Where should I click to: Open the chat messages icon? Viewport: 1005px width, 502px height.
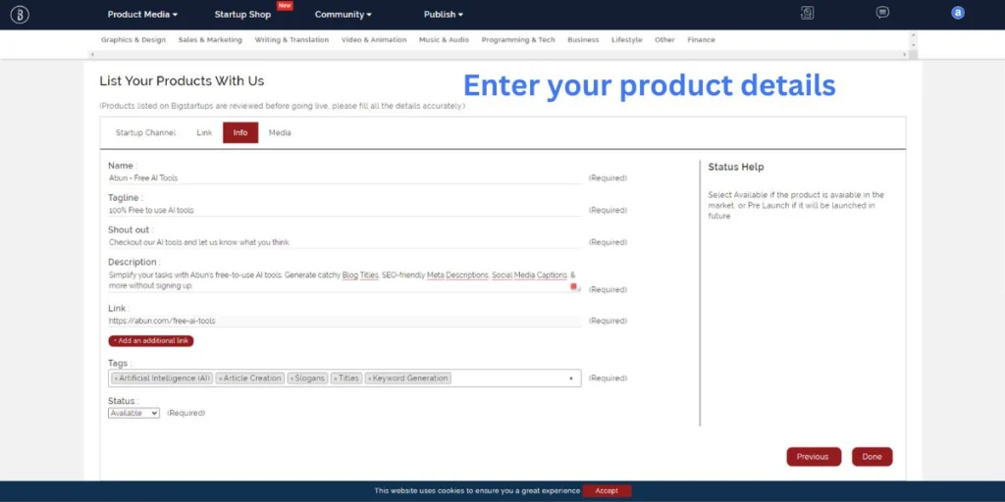coord(882,13)
